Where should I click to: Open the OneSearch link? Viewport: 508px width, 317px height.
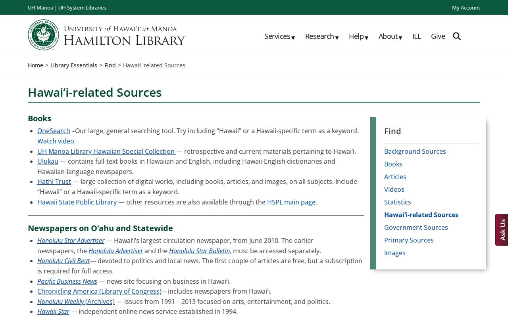[54, 131]
